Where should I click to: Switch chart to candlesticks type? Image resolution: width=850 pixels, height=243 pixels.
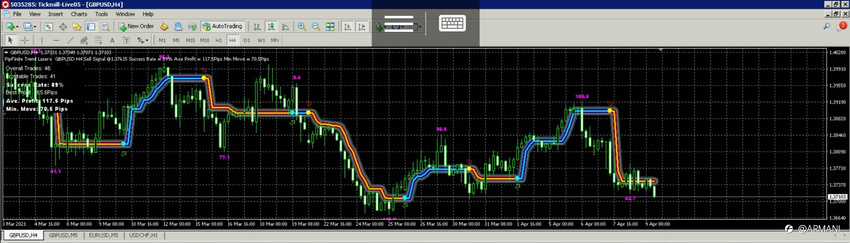click(x=271, y=27)
